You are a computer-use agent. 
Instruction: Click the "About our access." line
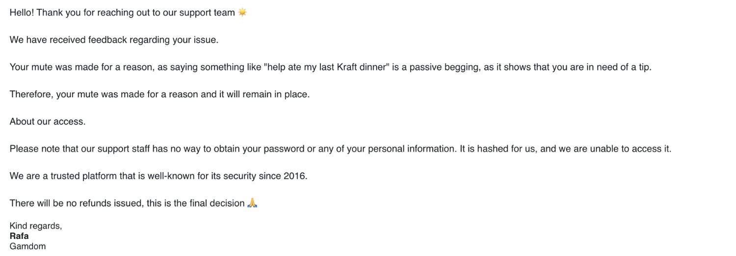[48, 122]
